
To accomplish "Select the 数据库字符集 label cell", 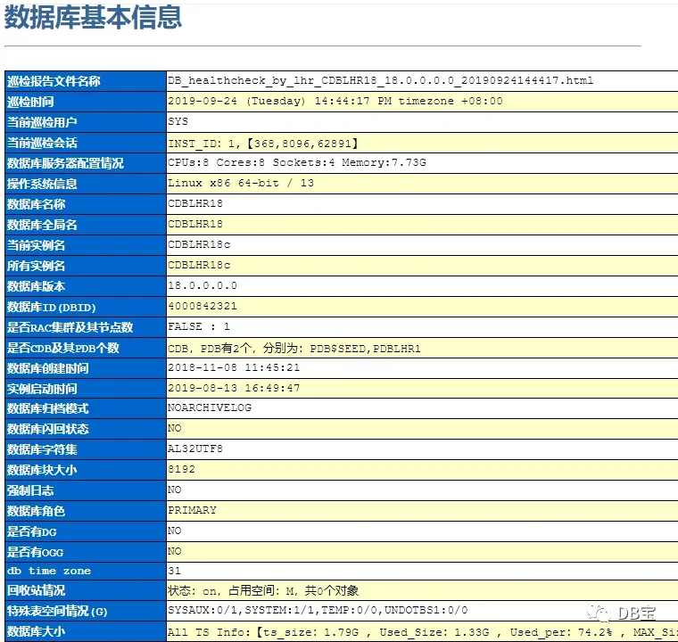I will click(86, 449).
